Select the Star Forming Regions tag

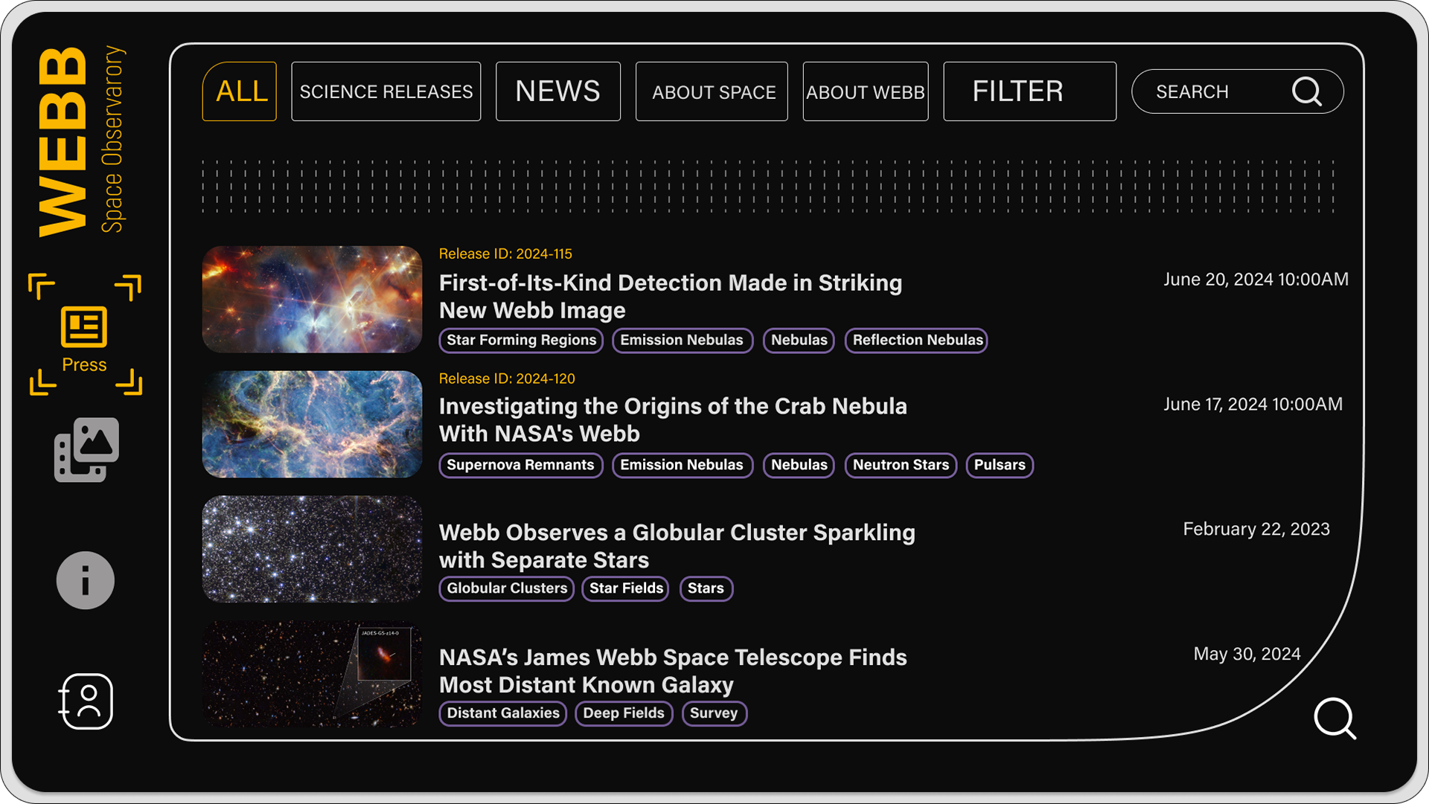[x=521, y=340]
